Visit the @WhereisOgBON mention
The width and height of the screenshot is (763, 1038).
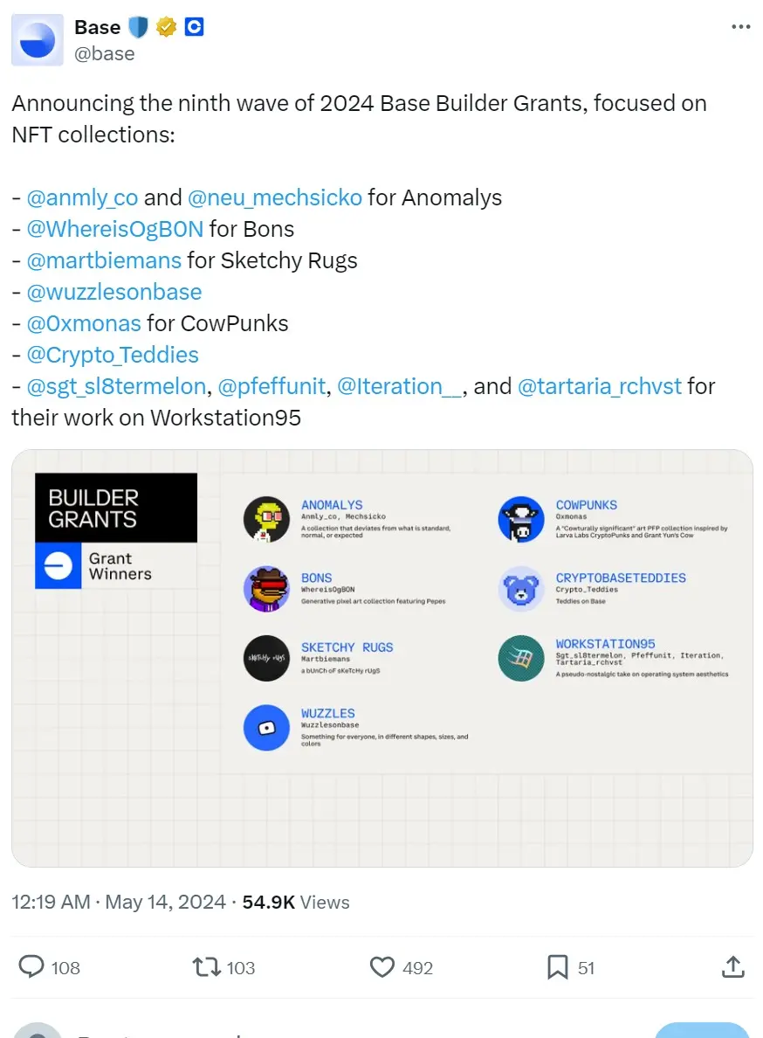(115, 229)
